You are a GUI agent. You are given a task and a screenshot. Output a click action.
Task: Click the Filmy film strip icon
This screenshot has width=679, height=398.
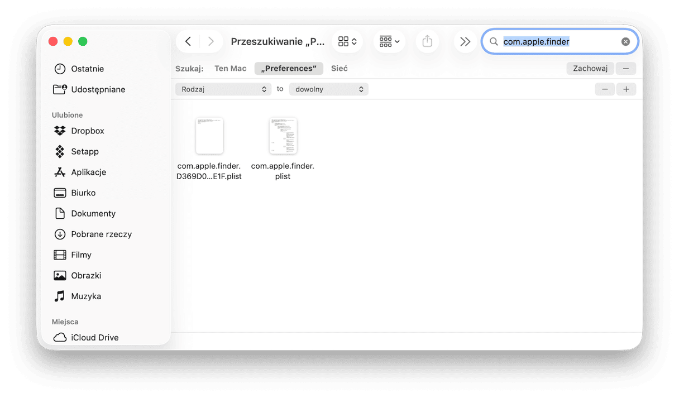60,255
